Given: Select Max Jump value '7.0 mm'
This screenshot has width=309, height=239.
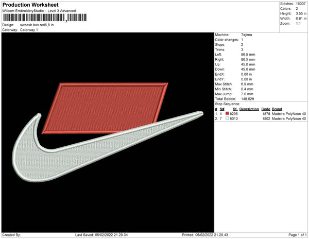Looking at the screenshot, I should [x=247, y=94].
